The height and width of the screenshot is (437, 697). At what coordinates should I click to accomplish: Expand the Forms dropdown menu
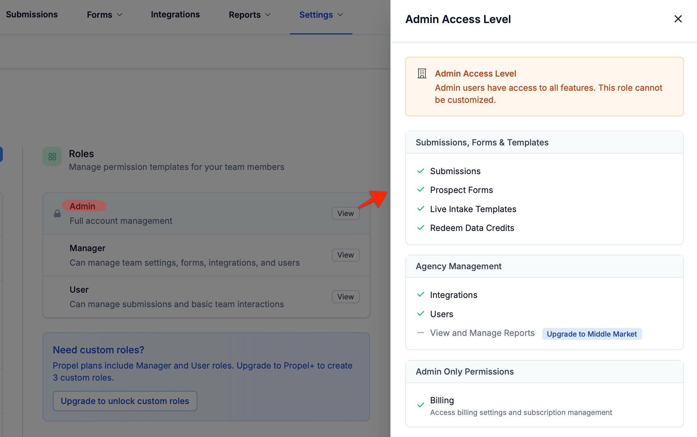click(x=104, y=15)
